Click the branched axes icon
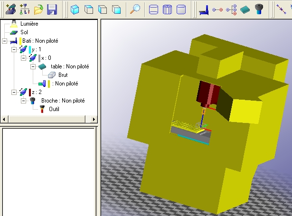292x216 pixels. point(231,9)
